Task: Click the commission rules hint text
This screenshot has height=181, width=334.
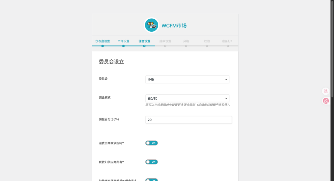Action: coord(189,105)
